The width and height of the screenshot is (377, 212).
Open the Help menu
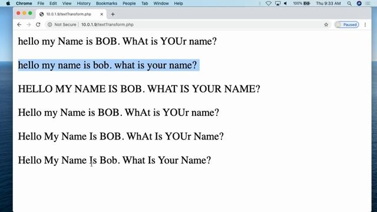[x=178, y=4]
